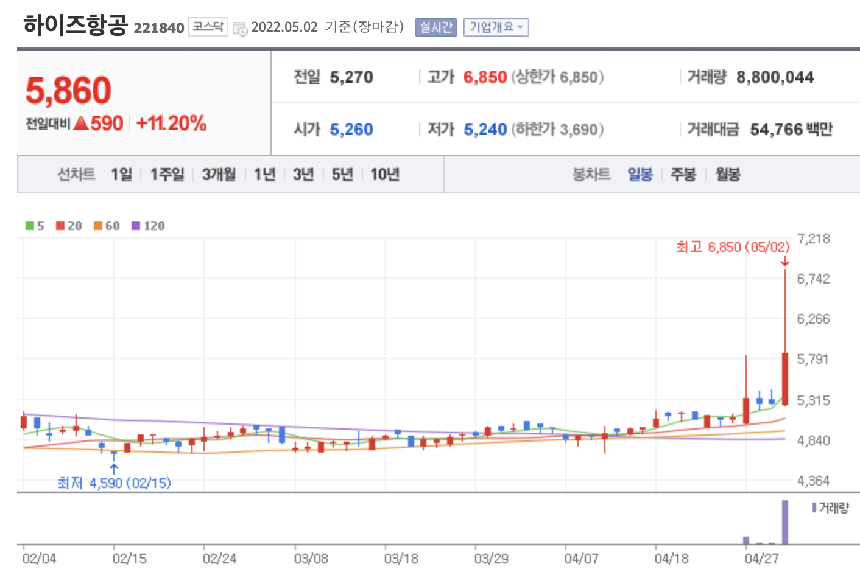860x578 pixels.
Task: Click orange 60-day moving average legend swatch
Action: click(98, 226)
